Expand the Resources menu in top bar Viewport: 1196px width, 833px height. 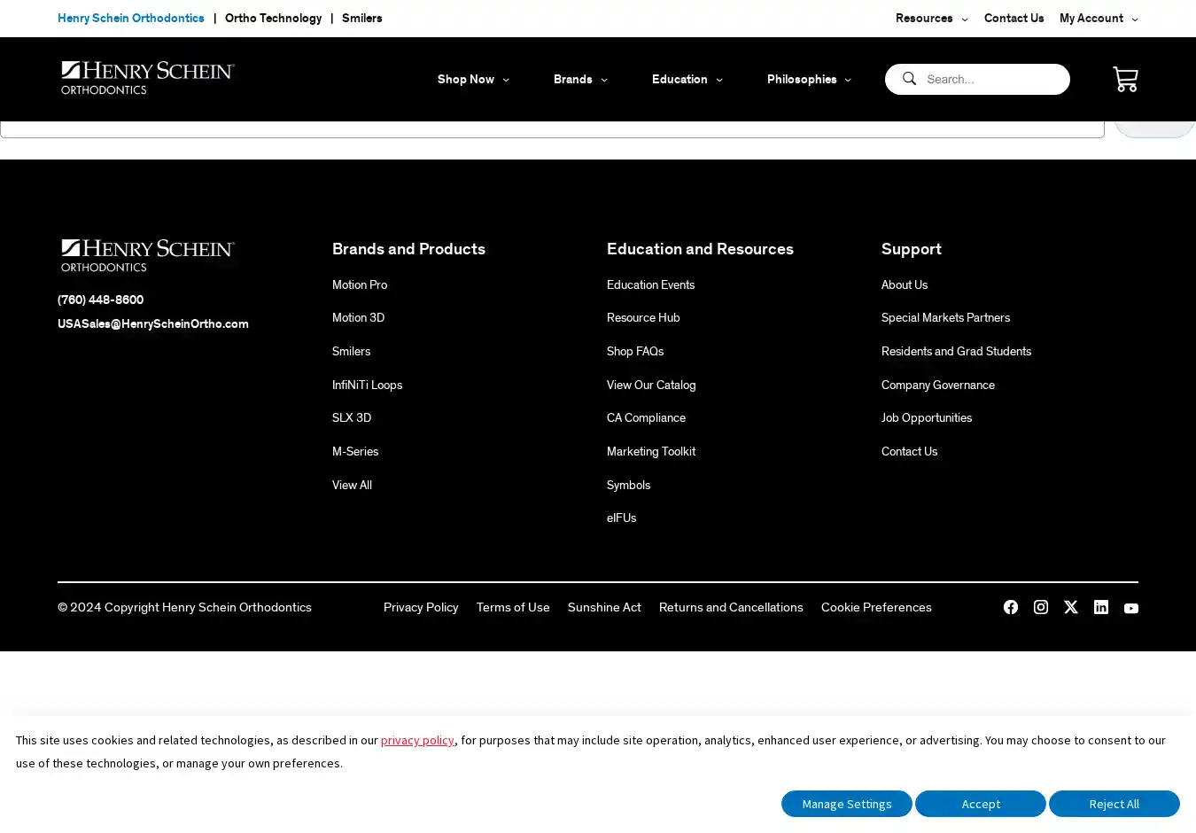click(x=931, y=18)
